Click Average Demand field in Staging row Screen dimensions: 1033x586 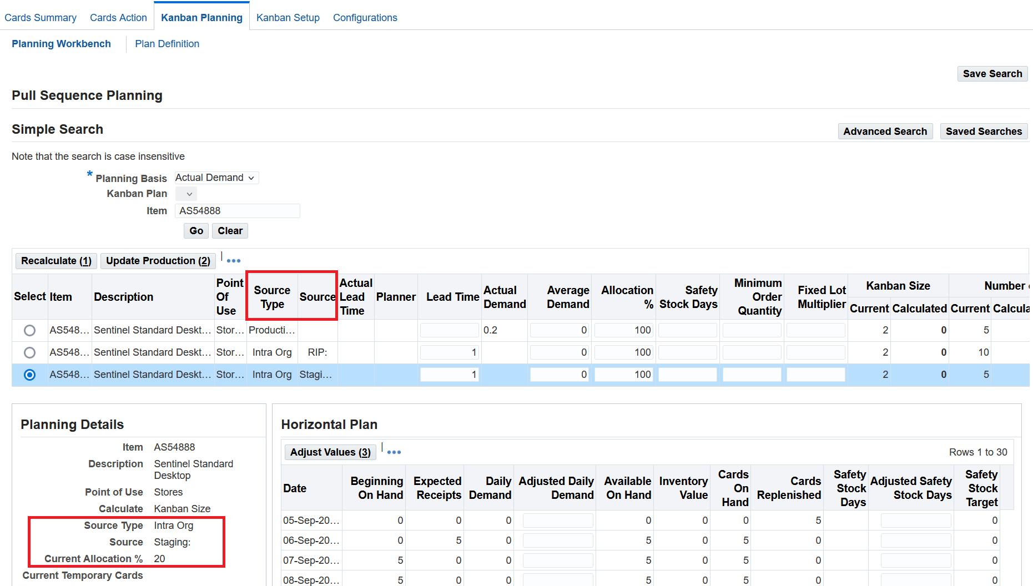click(559, 375)
